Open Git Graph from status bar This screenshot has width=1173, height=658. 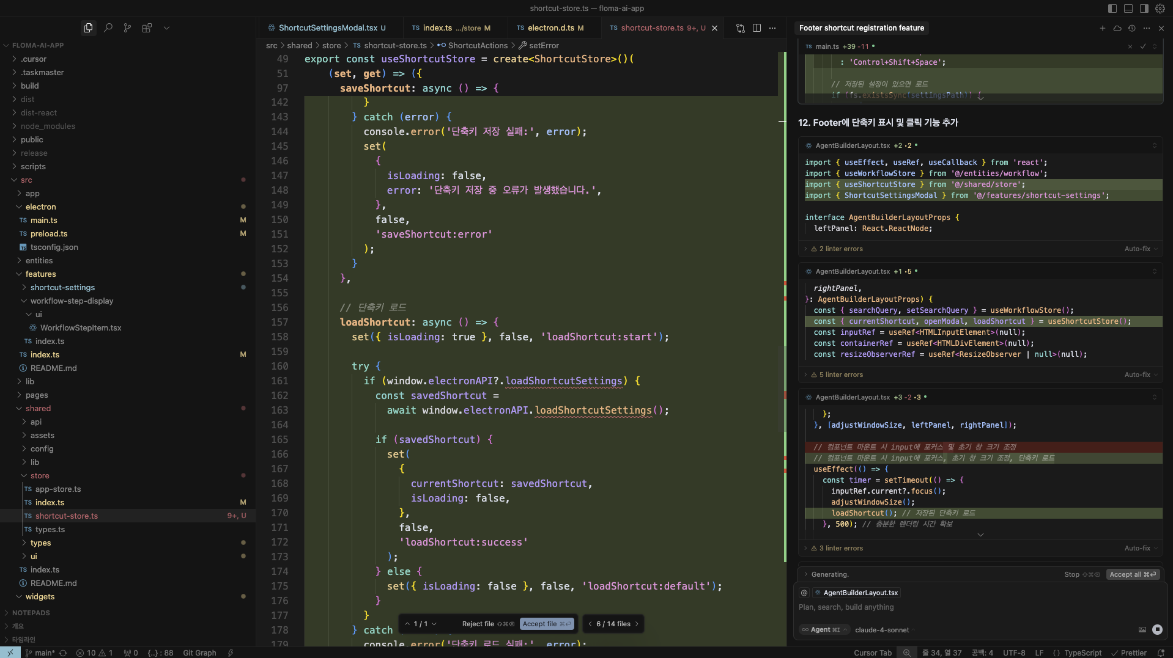(x=199, y=653)
